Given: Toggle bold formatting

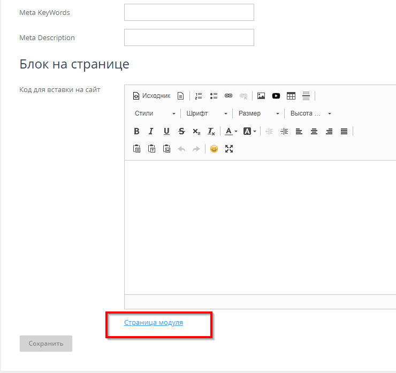Looking at the screenshot, I should point(136,131).
